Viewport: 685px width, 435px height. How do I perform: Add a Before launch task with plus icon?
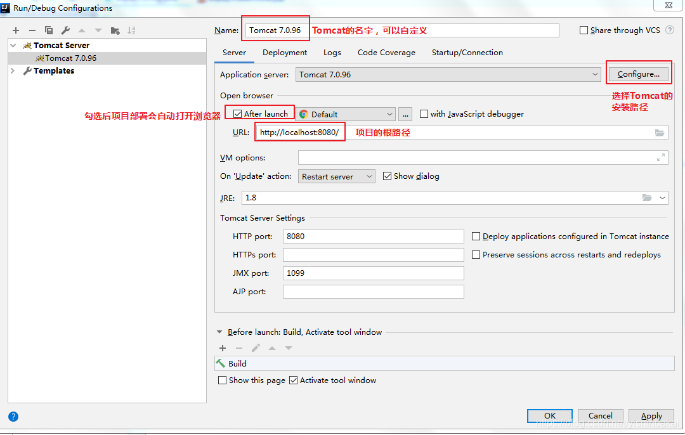point(223,348)
